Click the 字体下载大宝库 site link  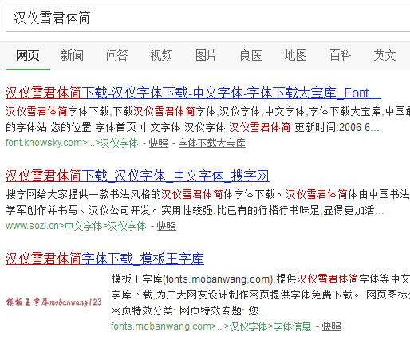[x=212, y=143]
